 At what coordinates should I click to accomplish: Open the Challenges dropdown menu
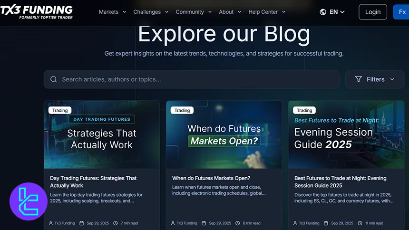150,12
